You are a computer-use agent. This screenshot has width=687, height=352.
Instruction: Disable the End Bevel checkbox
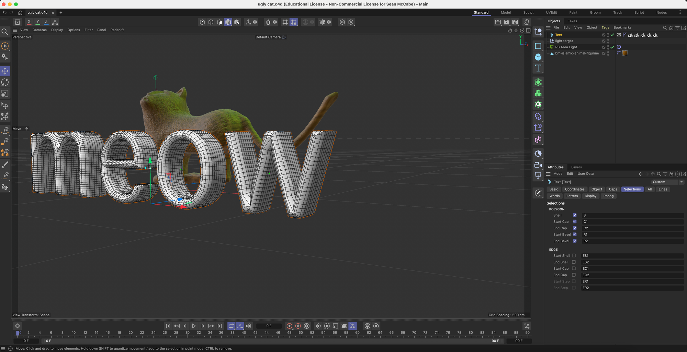click(x=574, y=241)
